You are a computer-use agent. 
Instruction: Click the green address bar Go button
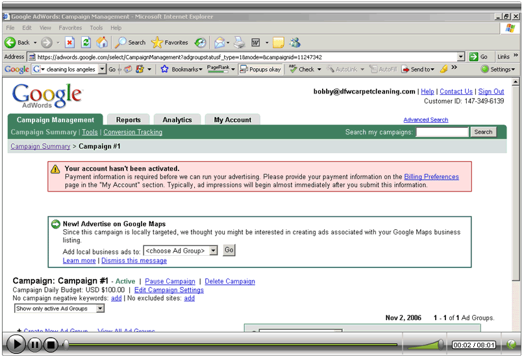pyautogui.click(x=479, y=57)
